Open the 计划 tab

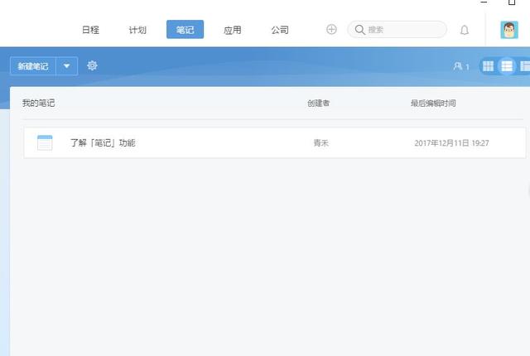pyautogui.click(x=137, y=30)
